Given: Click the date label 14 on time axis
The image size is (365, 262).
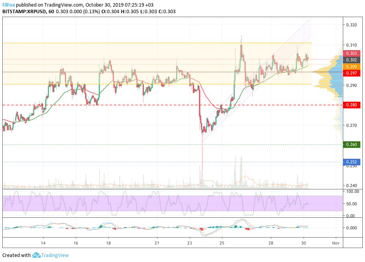Looking at the screenshot, I should pos(43,243).
